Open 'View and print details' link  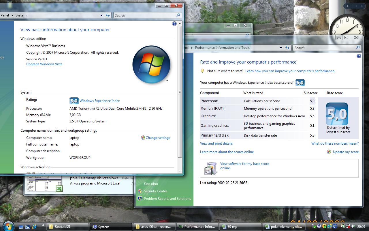(216, 144)
